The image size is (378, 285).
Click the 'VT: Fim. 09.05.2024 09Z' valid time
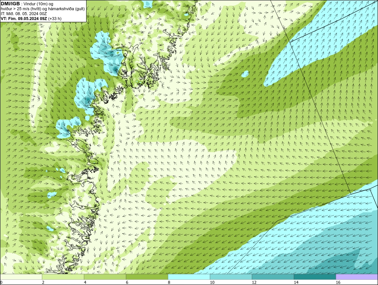click(x=24, y=18)
